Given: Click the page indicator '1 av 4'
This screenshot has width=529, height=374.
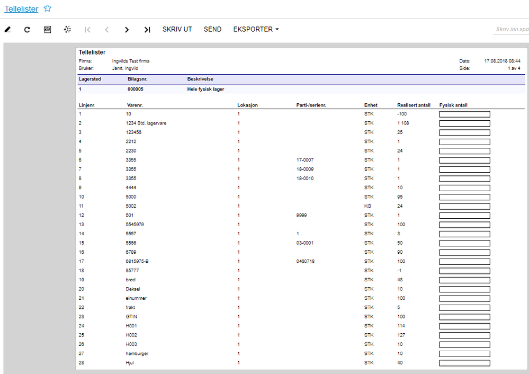Looking at the screenshot, I should (514, 68).
